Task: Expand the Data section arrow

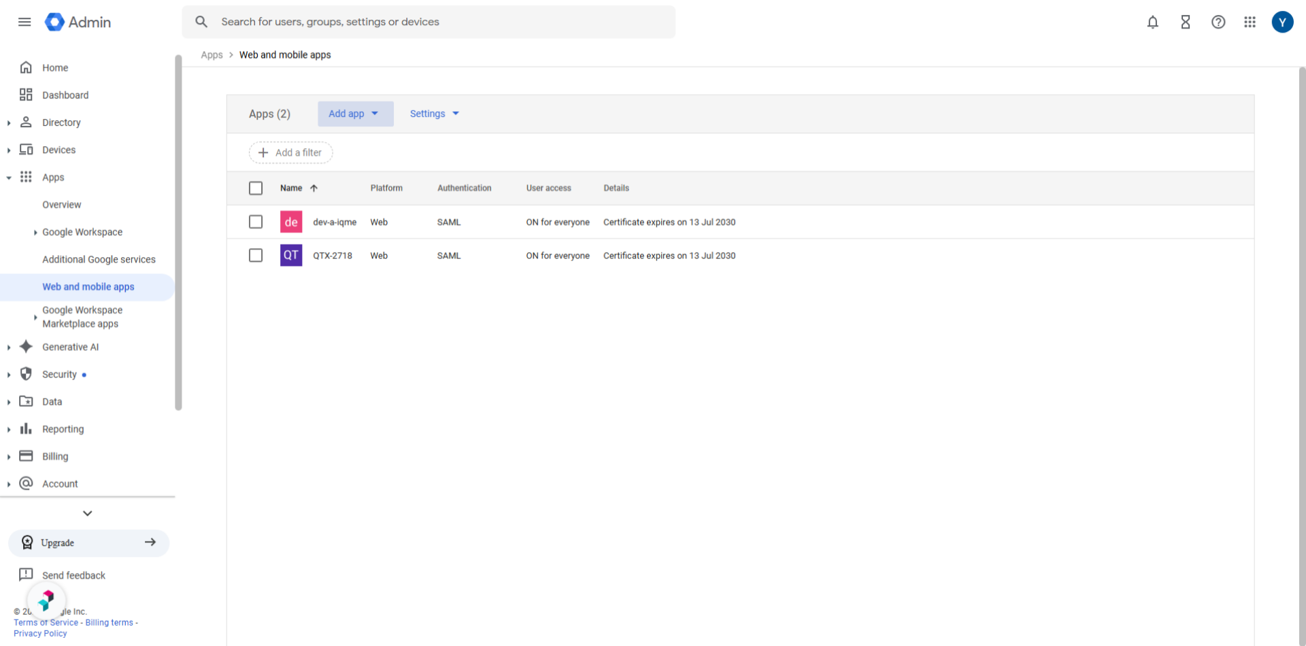Action: click(9, 402)
